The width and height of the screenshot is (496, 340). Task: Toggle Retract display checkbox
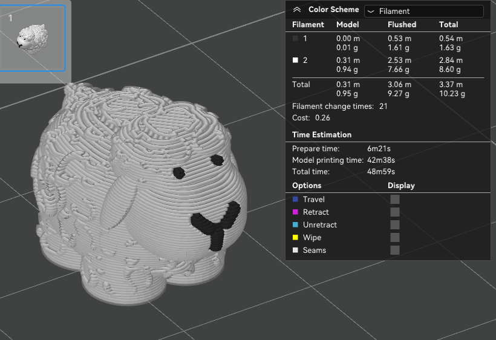395,212
